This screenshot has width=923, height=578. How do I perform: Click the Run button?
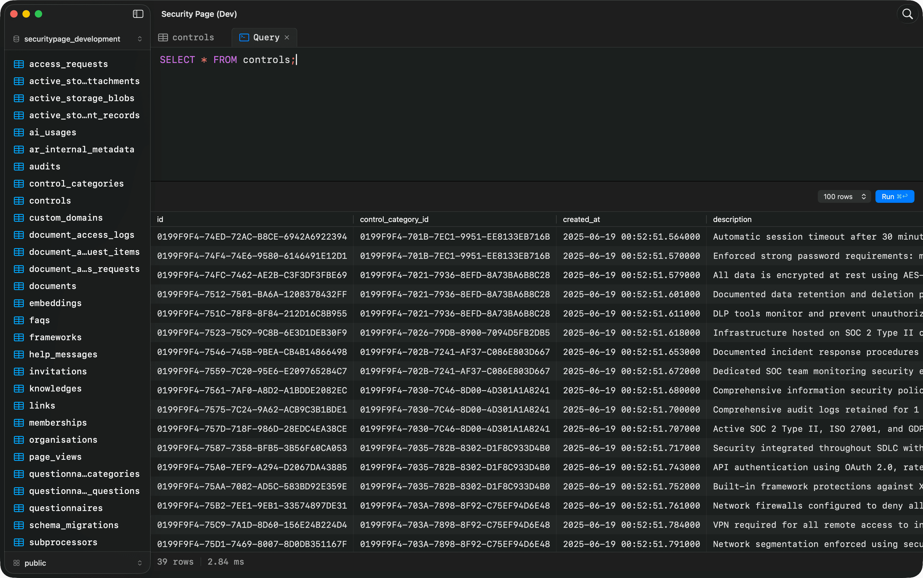coord(894,196)
